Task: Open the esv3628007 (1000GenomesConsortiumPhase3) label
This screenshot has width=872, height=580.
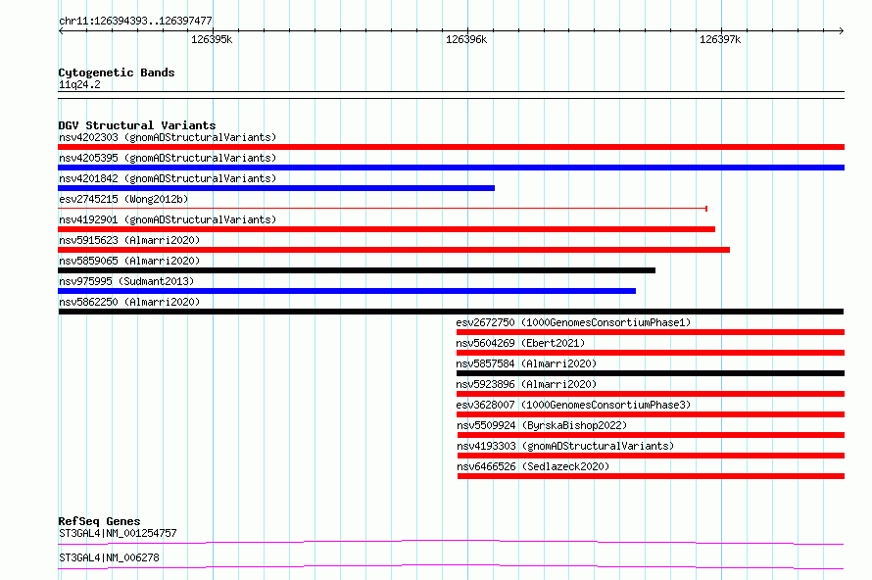Action: pos(573,405)
